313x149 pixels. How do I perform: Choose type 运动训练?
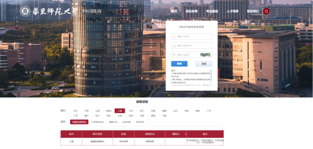[127, 122]
